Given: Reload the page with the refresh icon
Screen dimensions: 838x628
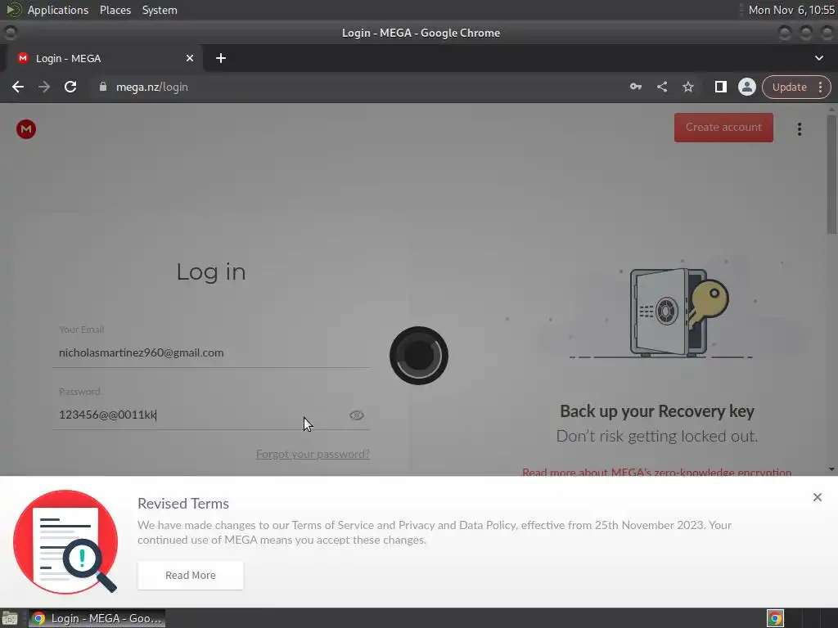Looking at the screenshot, I should (x=70, y=87).
